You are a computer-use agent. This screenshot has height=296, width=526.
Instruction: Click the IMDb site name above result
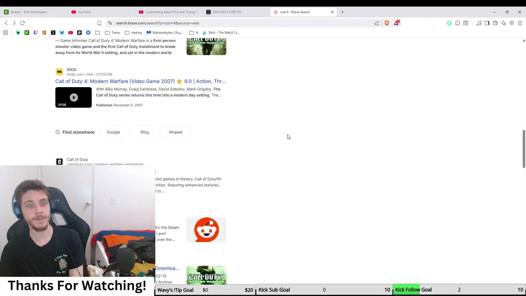pos(72,69)
